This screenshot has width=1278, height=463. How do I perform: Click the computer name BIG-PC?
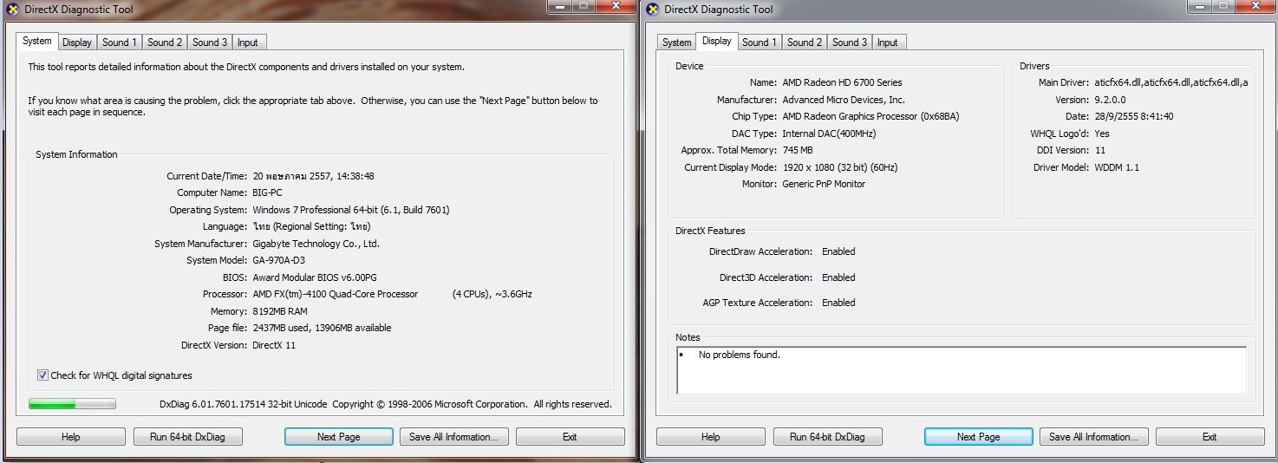(x=267, y=192)
